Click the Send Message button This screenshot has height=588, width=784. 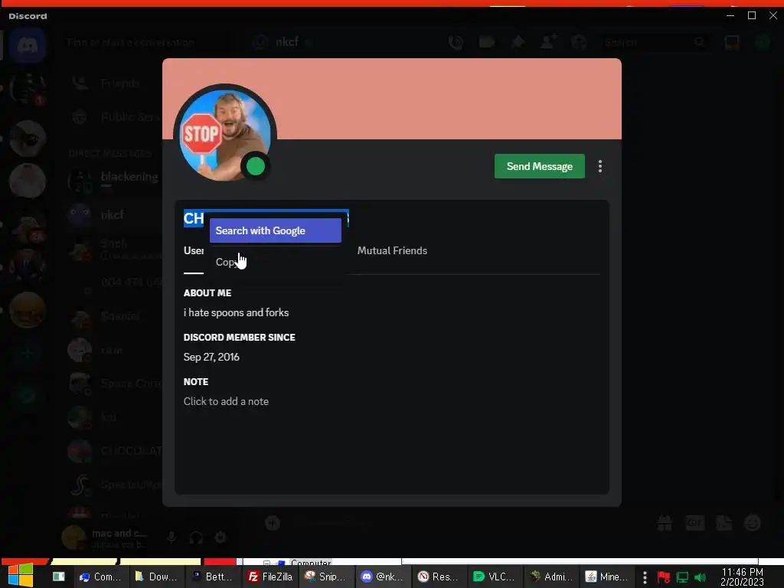tap(540, 166)
